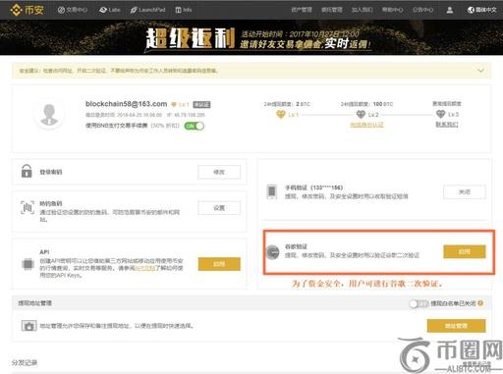Image resolution: width=503 pixels, height=374 pixels.
Task: Open the user account icon in navbar
Action: [450, 10]
